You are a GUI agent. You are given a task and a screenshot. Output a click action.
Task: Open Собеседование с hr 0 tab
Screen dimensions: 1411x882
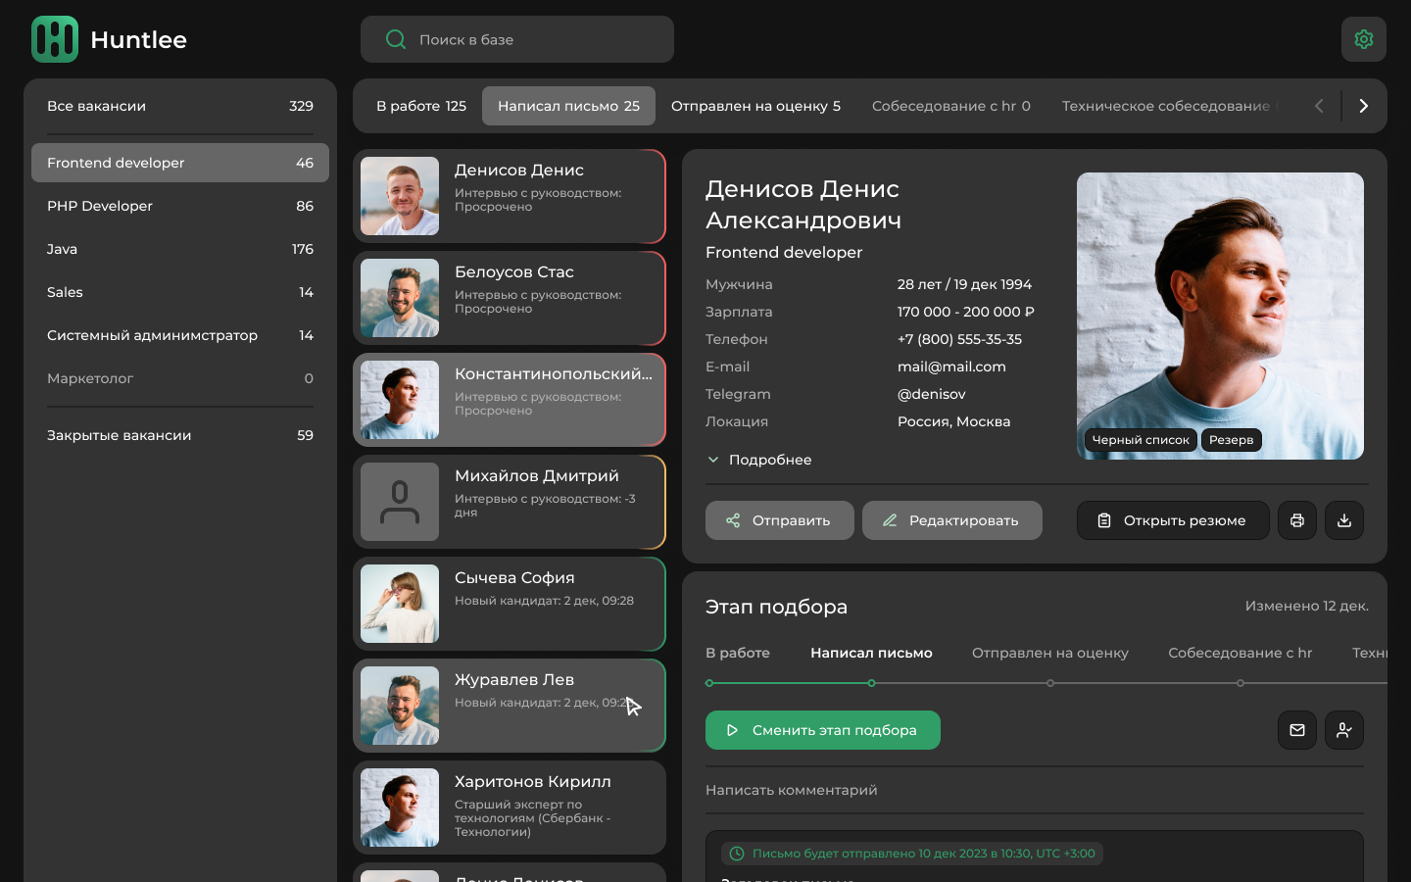tap(951, 106)
